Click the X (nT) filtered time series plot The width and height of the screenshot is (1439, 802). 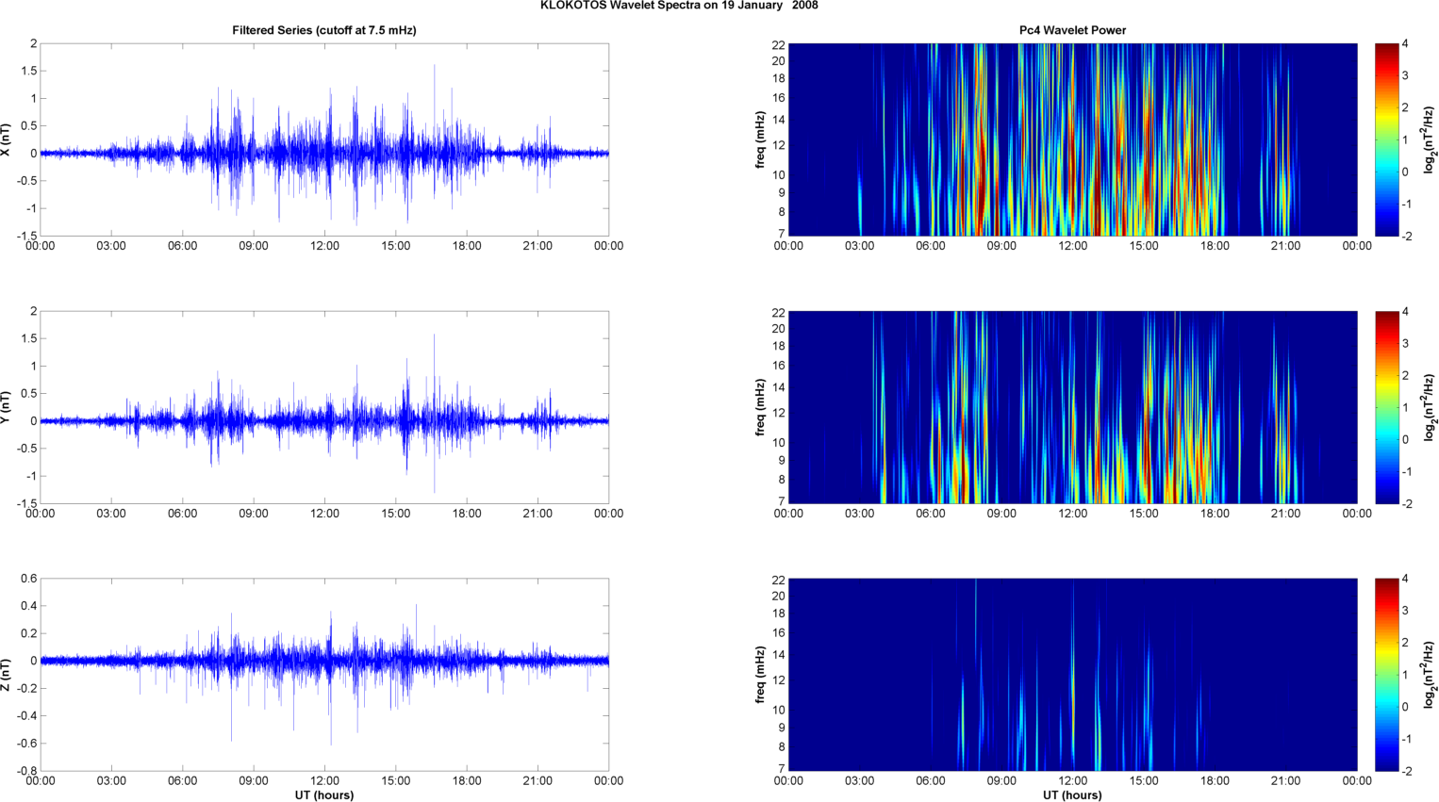point(323,139)
